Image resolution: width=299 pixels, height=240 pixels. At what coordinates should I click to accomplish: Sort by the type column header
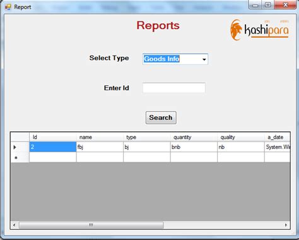147,137
